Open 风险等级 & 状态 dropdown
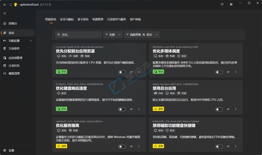Image resolution: width=262 pixels, height=155 pixels. pyautogui.click(x=142, y=35)
